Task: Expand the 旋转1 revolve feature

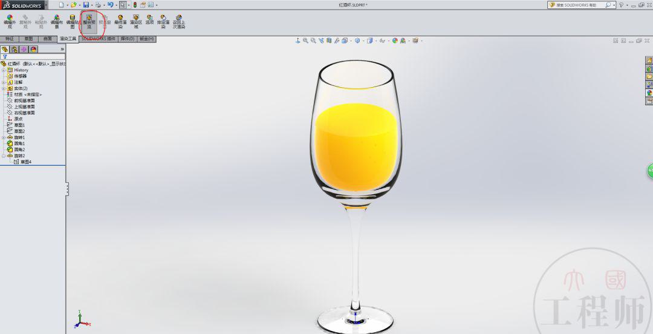Action: coord(4,137)
